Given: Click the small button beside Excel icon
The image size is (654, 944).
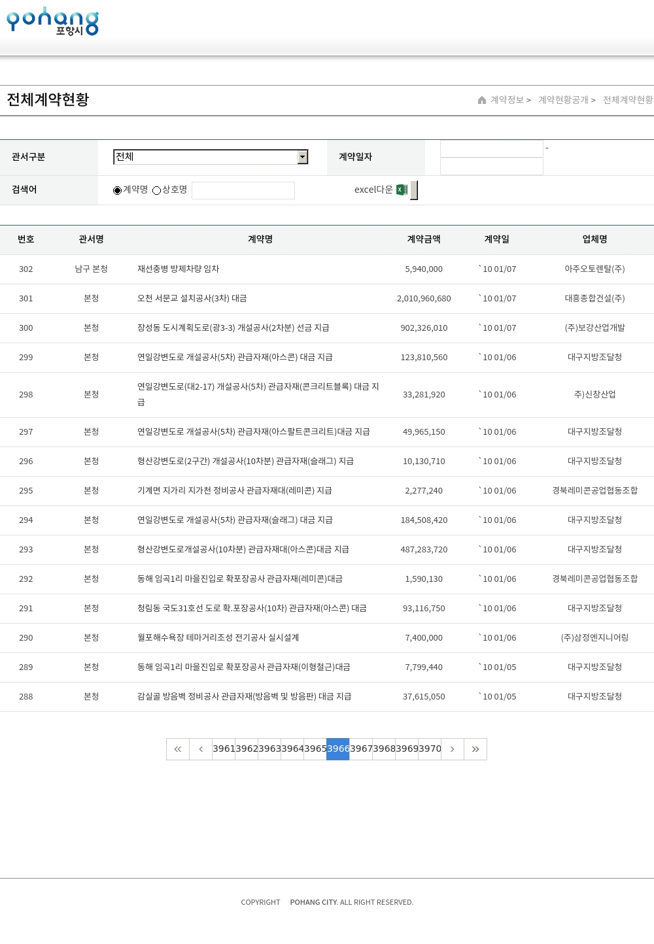Looking at the screenshot, I should [414, 190].
